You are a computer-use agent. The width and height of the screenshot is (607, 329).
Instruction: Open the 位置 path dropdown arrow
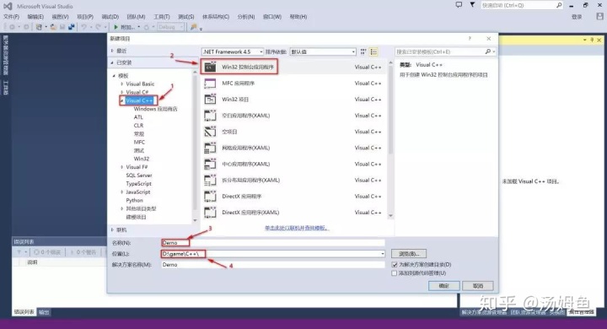[x=383, y=254]
